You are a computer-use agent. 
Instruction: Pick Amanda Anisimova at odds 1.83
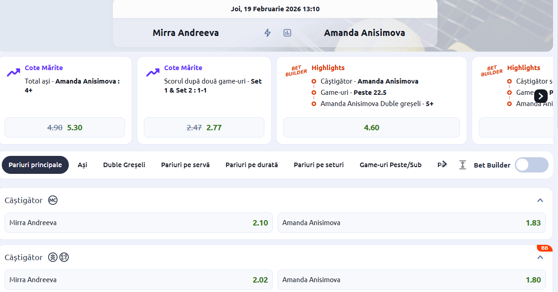[x=411, y=223]
